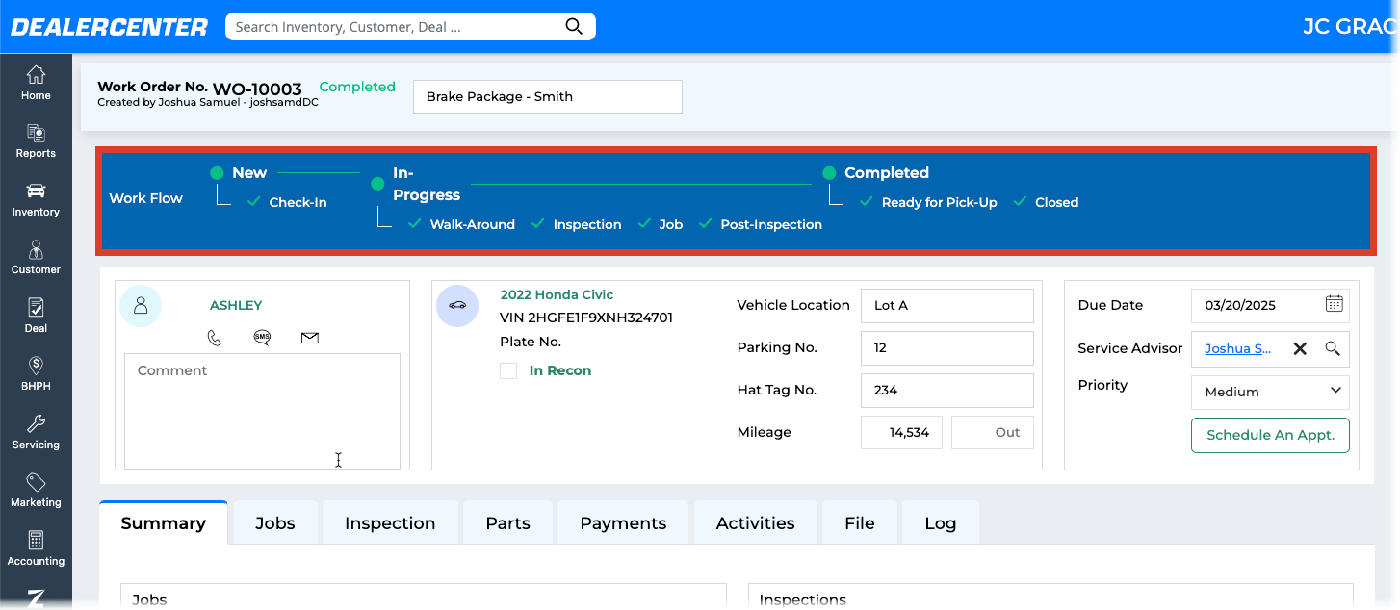This screenshot has height=610, width=1400.
Task: Click the customer avatar icon
Action: 141,306
